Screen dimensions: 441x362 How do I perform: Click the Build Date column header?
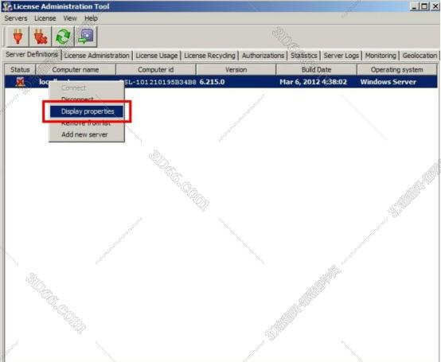tap(316, 69)
